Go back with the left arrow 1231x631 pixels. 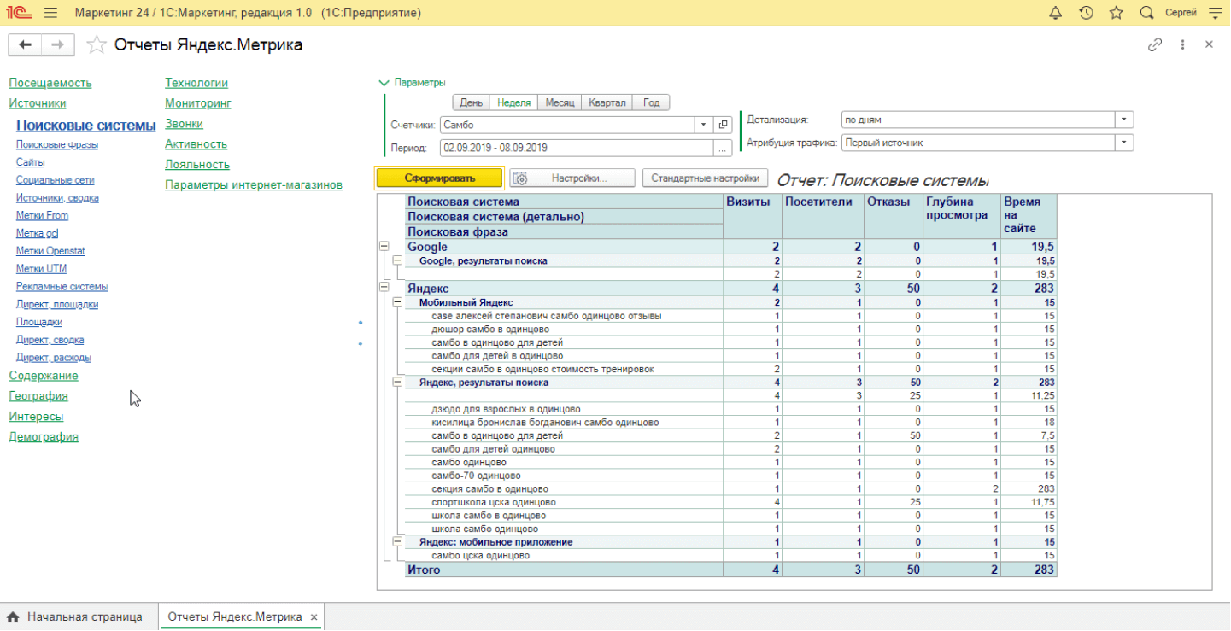(26, 44)
